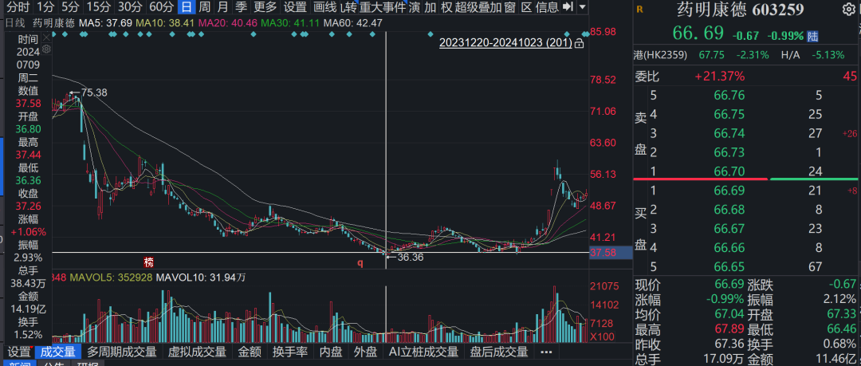Viewport: 861px width, 366px height.
Task: Click the MAVOL10: 31.94万 label
Action: 201,277
